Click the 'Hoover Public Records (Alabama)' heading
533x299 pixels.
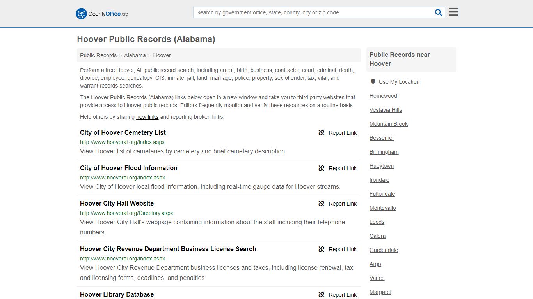146,39
